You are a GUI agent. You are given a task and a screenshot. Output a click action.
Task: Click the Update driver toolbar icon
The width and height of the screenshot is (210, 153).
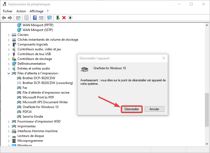coord(58,18)
